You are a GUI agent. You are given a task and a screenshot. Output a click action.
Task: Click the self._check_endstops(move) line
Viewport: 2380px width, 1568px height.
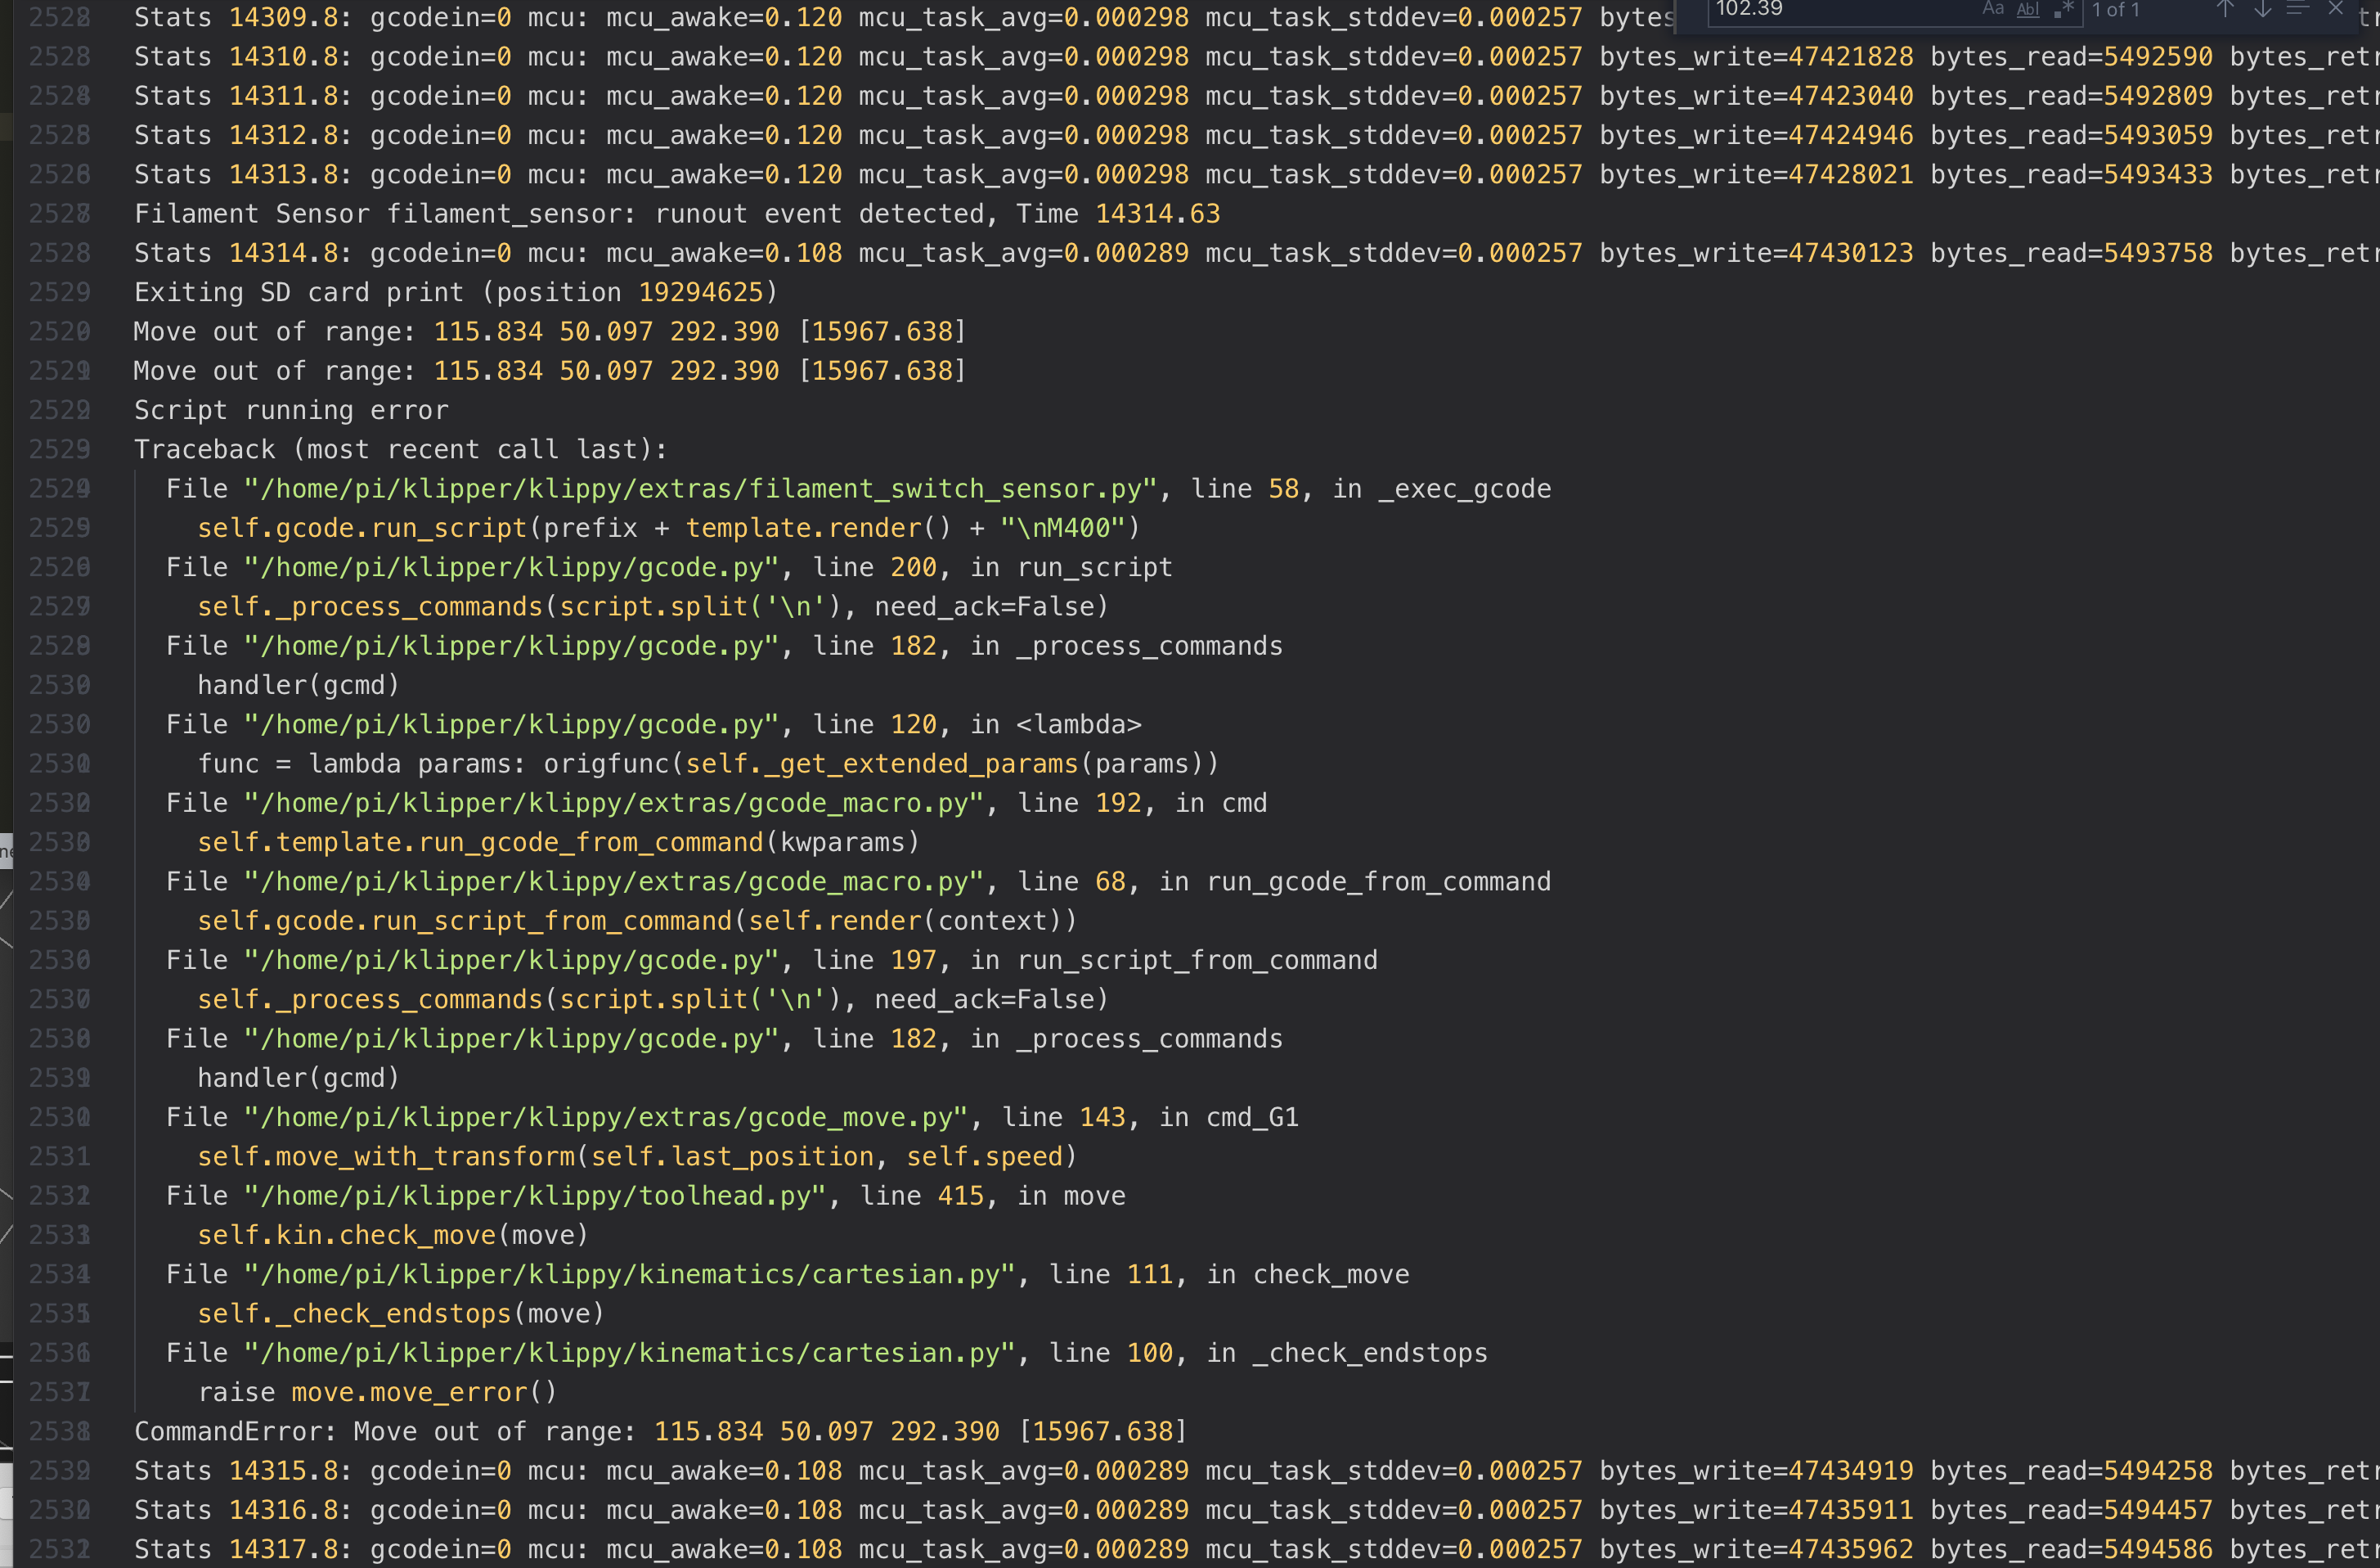pyautogui.click(x=401, y=1313)
